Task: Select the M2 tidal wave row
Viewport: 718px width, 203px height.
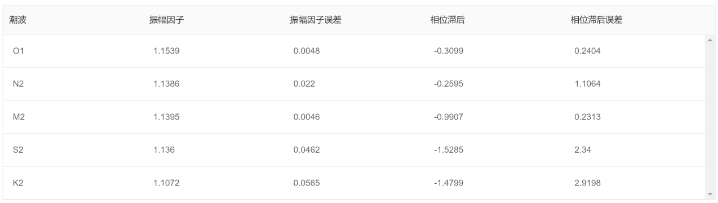Action: [354, 117]
